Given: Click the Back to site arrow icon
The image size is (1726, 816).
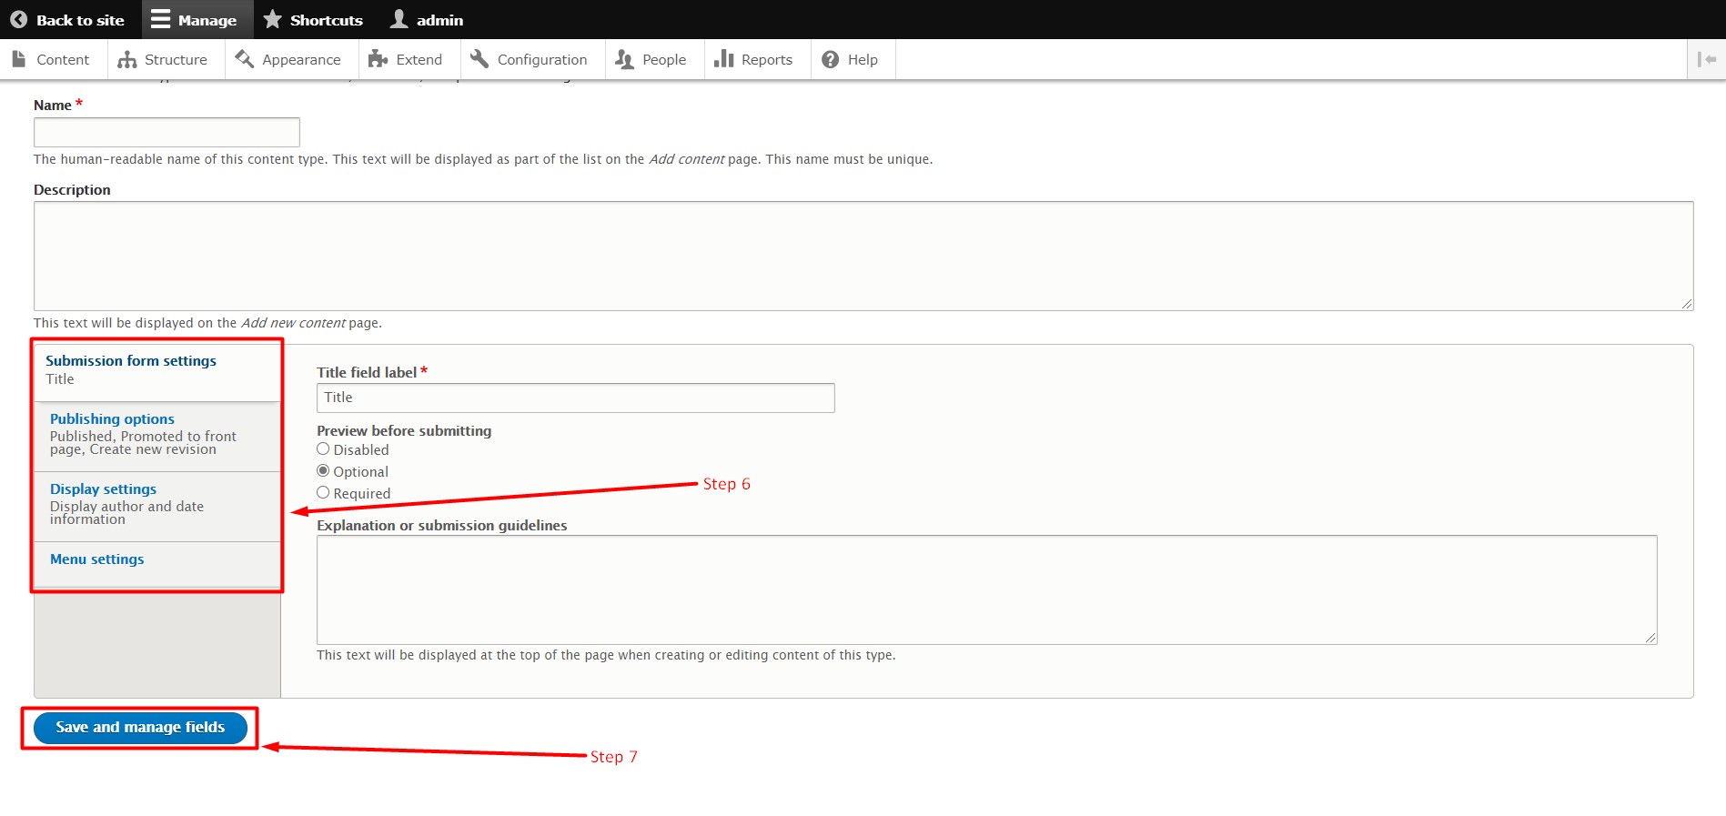Looking at the screenshot, I should 18,19.
